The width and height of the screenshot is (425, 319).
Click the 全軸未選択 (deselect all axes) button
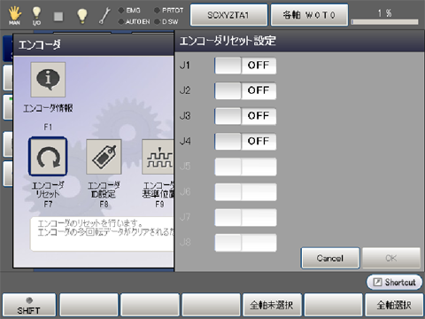coord(272,305)
